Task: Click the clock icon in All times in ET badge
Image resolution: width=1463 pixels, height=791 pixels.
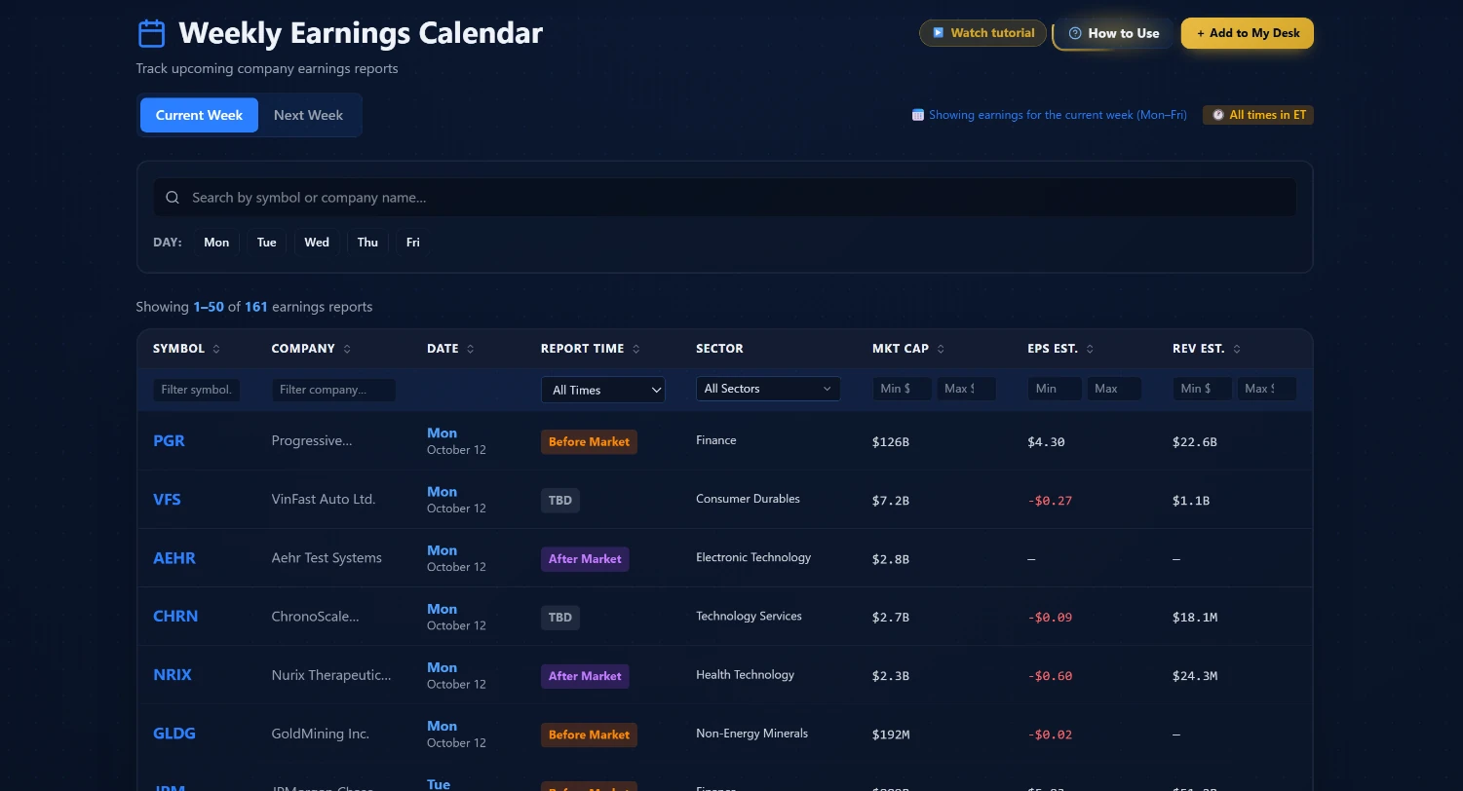Action: (1218, 115)
